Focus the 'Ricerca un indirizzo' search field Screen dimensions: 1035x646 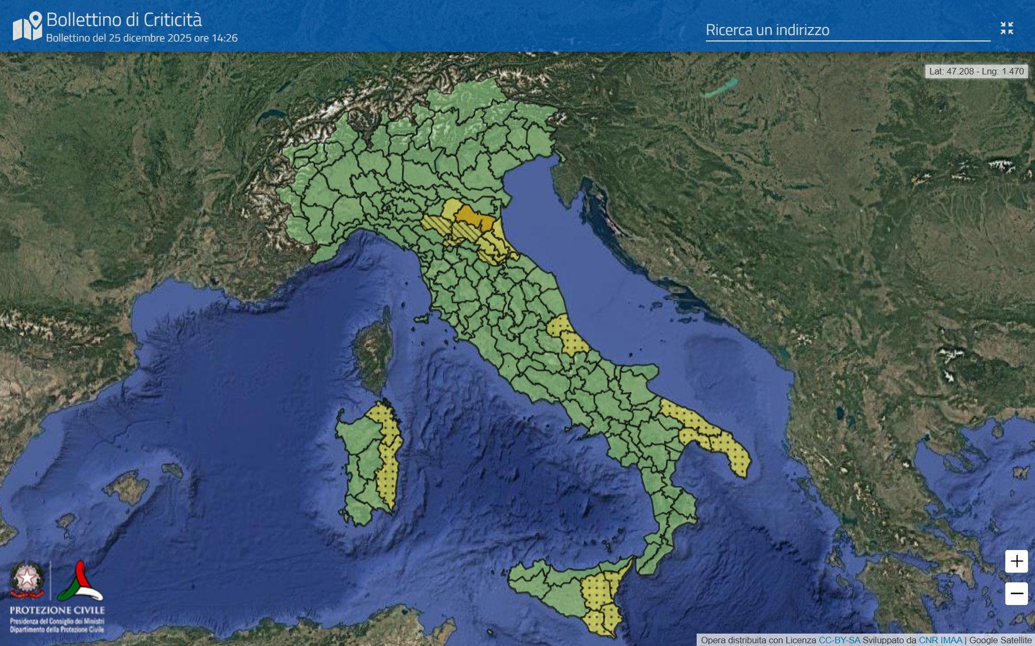pyautogui.click(x=847, y=30)
